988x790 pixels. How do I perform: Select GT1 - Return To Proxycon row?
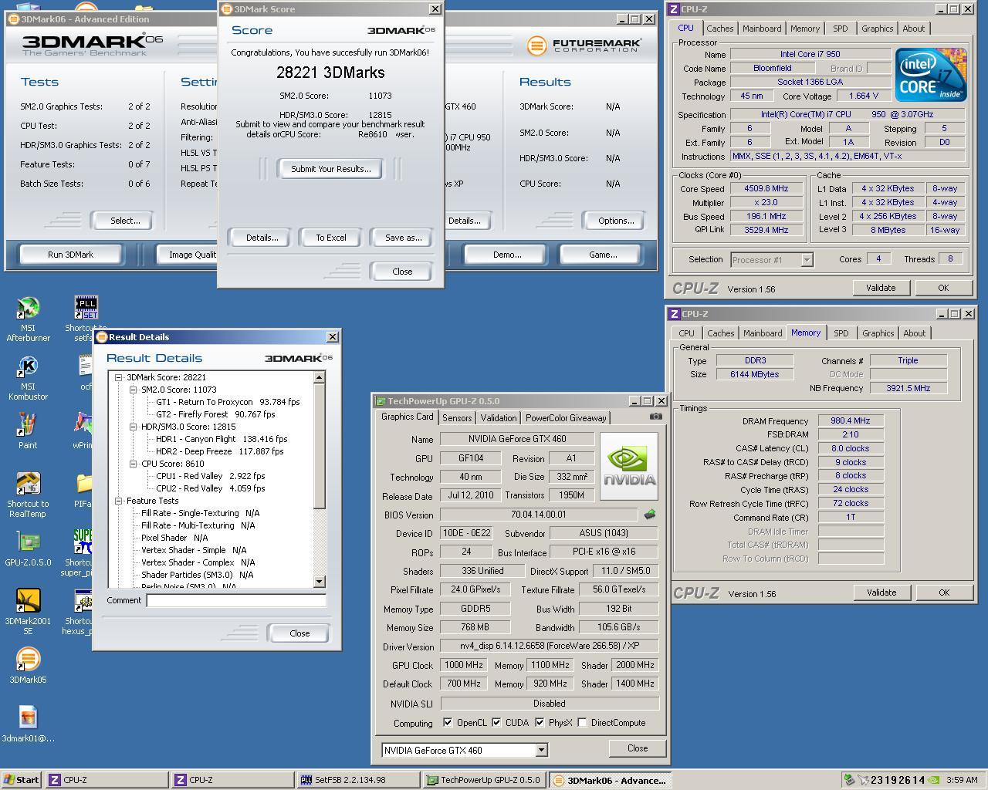point(228,402)
